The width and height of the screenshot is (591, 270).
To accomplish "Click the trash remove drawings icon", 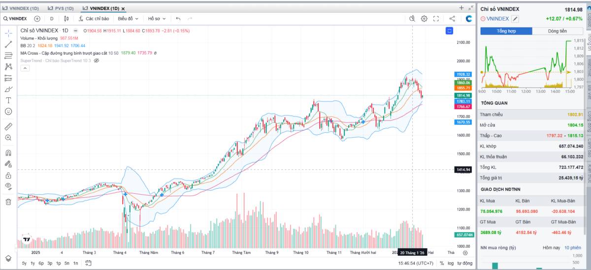I will [8, 202].
